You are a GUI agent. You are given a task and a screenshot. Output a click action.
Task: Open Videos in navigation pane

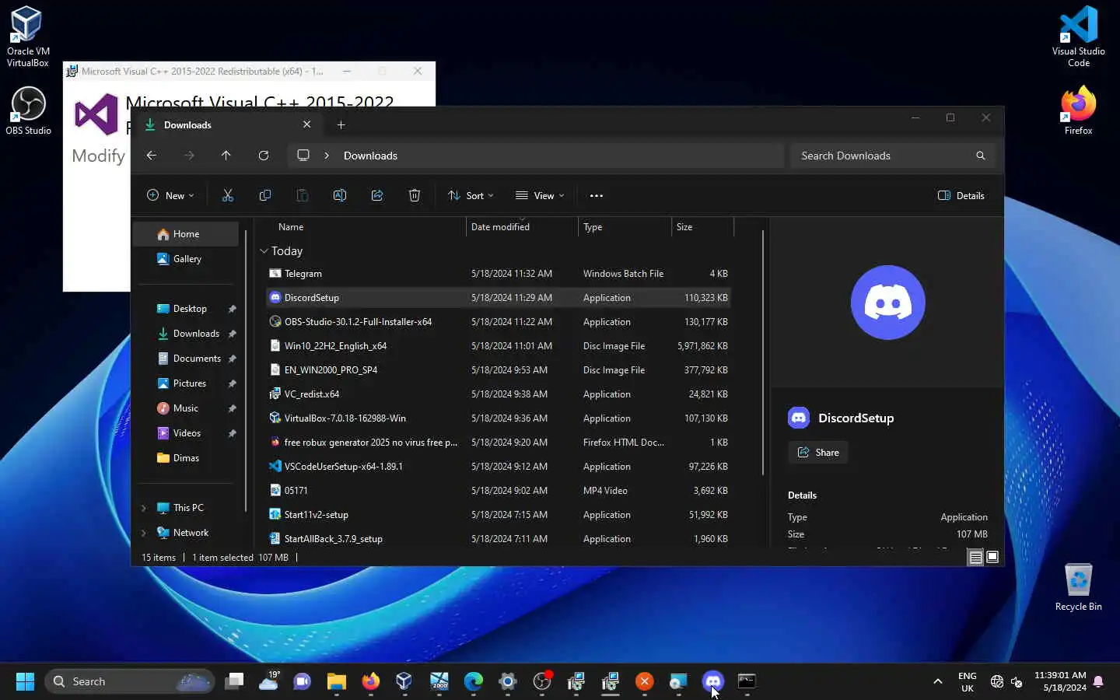(x=187, y=433)
